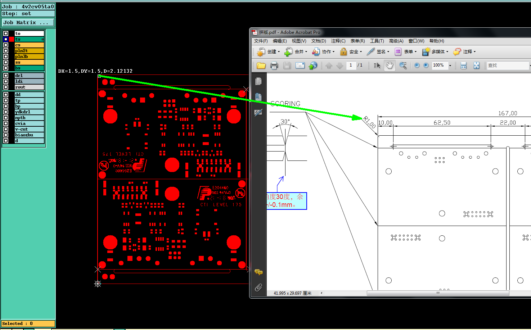Viewport: 531px width, 330px height.
Task: Go to previous page arrow
Action: 329,65
